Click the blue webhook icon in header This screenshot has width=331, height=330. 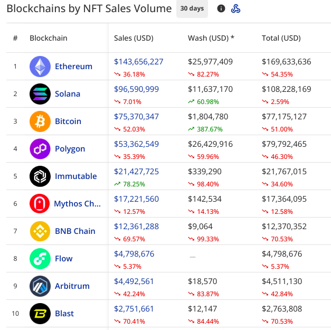point(236,8)
